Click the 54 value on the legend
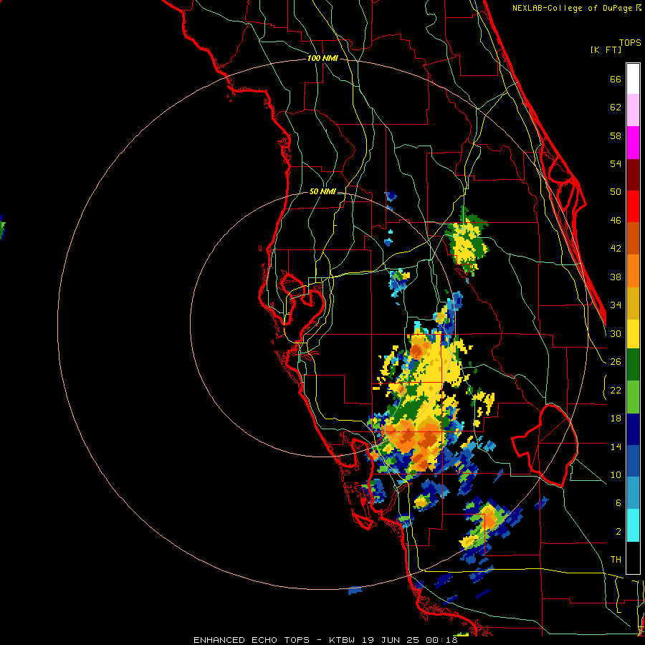The height and width of the screenshot is (645, 645). [x=616, y=163]
